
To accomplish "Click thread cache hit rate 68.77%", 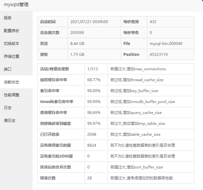I will click(94, 80).
